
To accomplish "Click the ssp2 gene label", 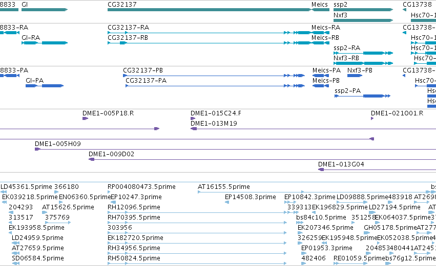I will [340, 5].
